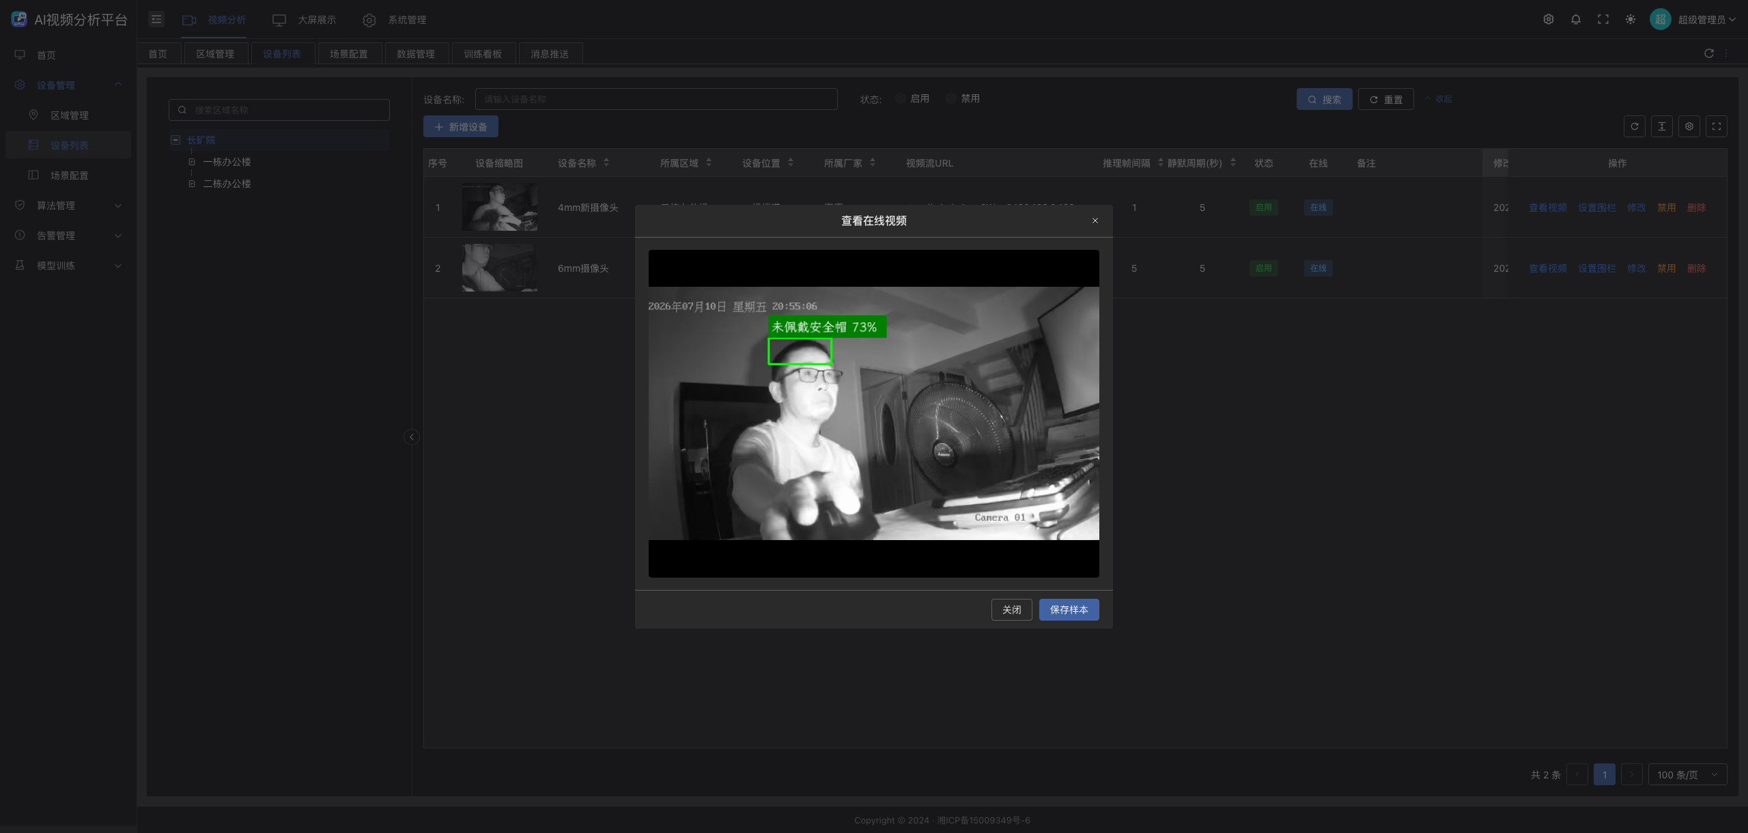The image size is (1748, 833).
Task: Collapse search filters with 收起
Action: pos(1438,99)
